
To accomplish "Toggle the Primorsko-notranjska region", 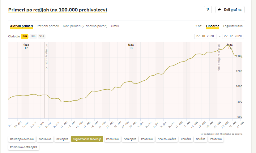I will (x=23, y=147).
